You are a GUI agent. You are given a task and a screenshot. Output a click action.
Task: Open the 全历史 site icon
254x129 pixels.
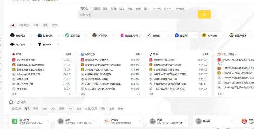click(x=149, y=35)
